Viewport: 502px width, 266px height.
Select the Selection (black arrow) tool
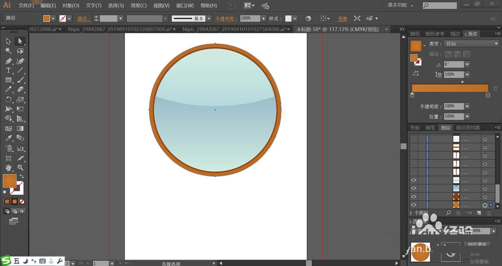[x=9, y=41]
